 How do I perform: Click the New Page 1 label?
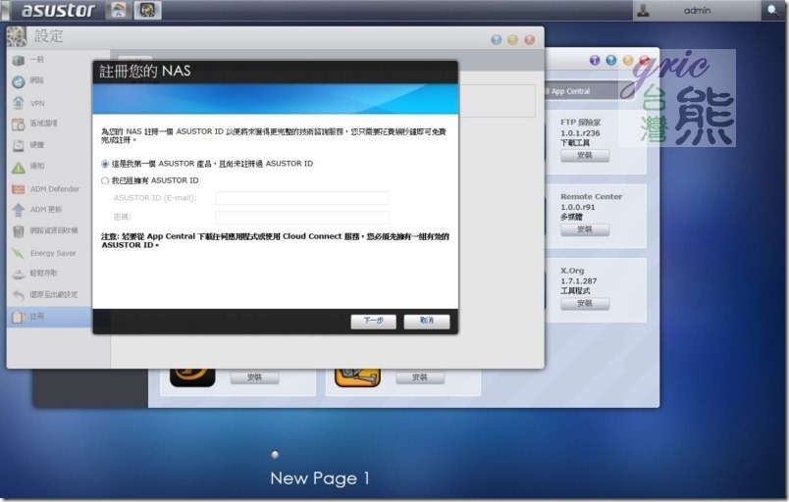[320, 478]
